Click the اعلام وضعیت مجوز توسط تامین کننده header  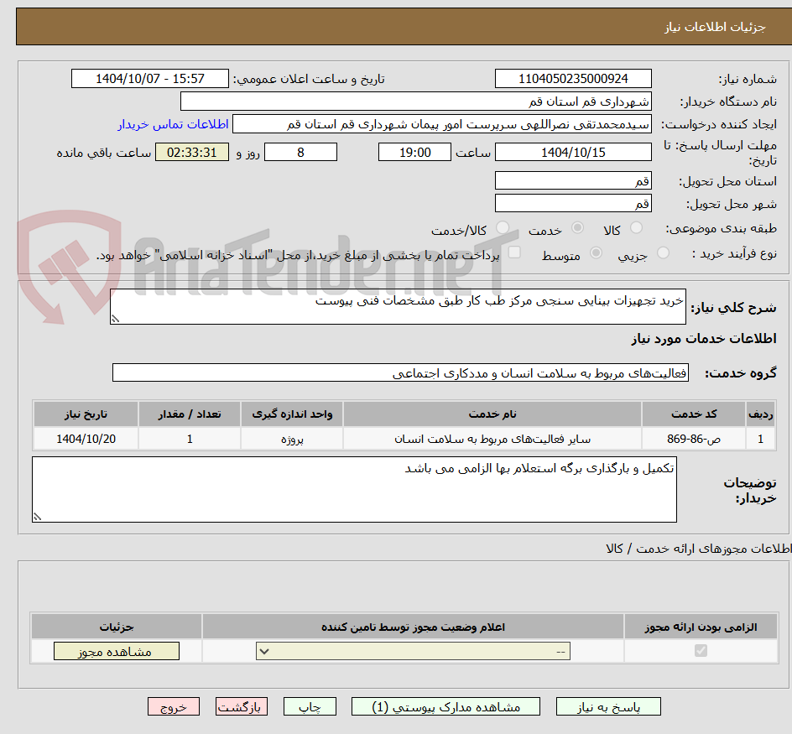[413, 627]
